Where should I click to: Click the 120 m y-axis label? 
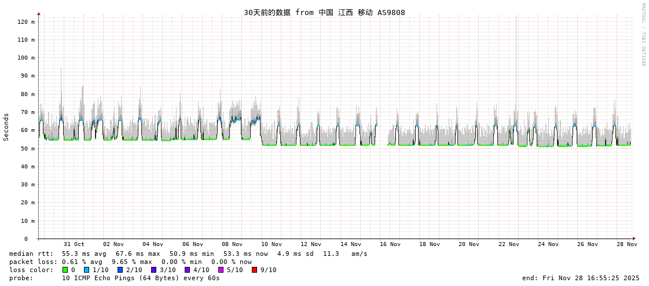pos(26,21)
